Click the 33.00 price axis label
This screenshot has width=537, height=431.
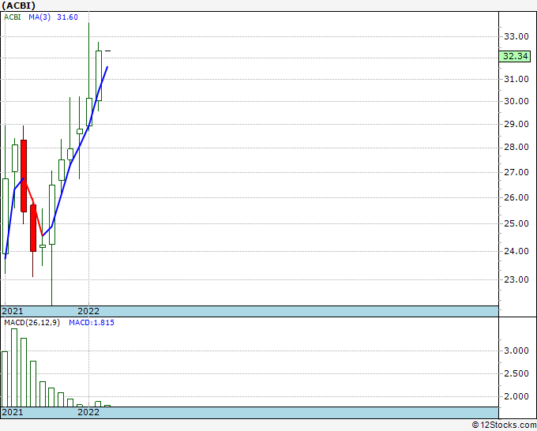(x=516, y=36)
